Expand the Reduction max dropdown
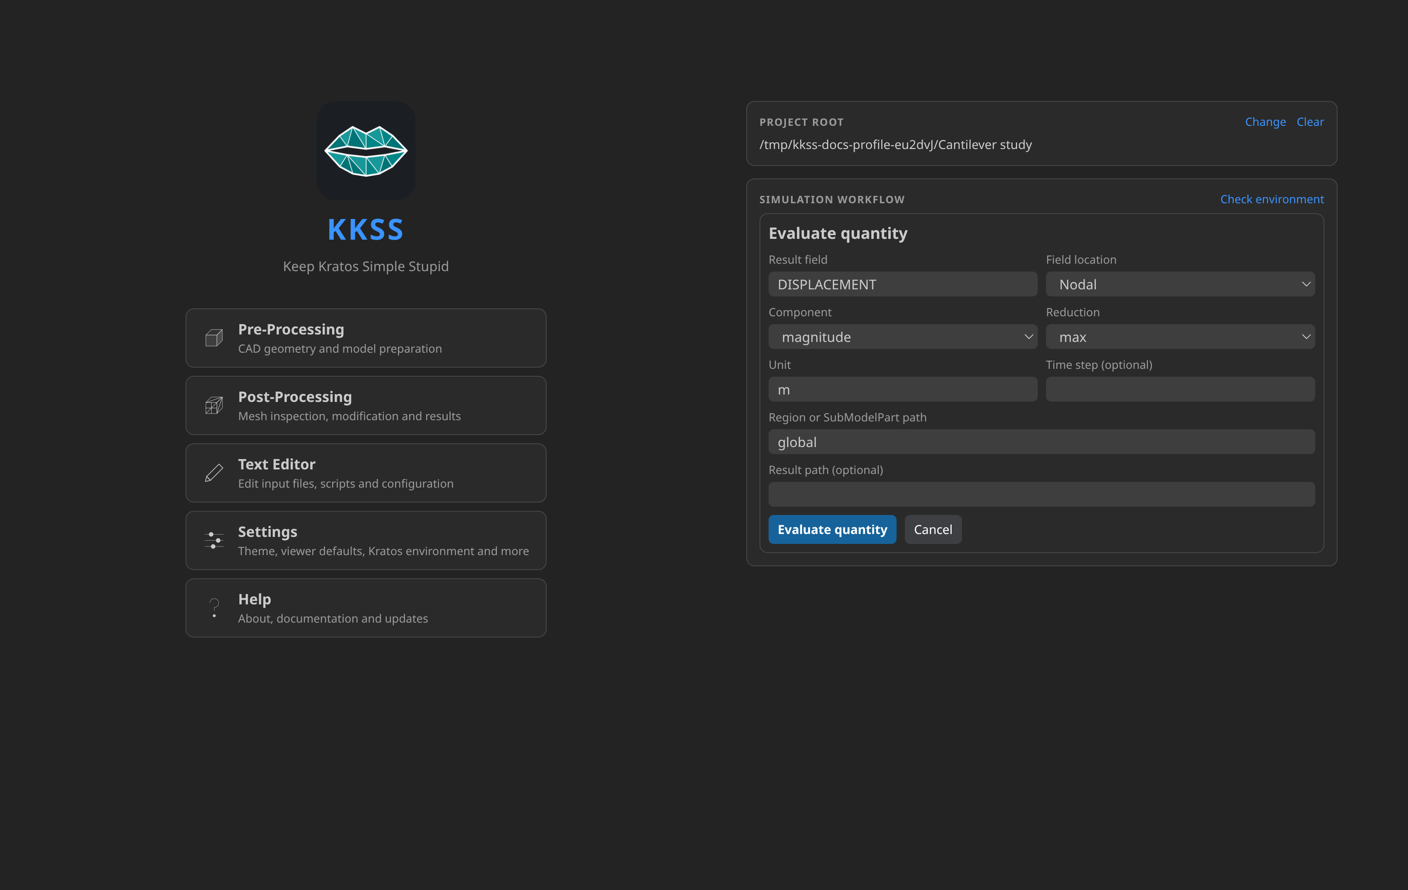Image resolution: width=1408 pixels, height=890 pixels. point(1180,337)
